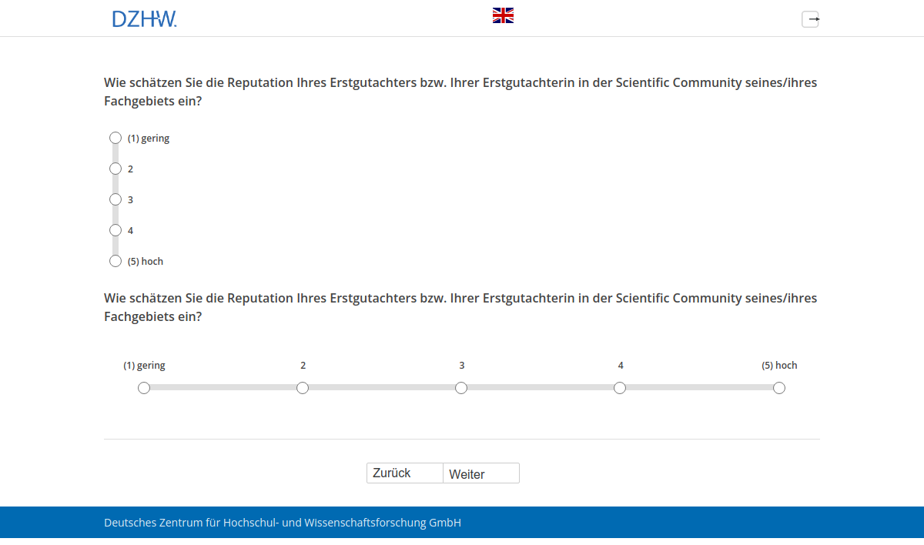Click the exit arrow icon top right
924x545 pixels.
[x=810, y=19]
